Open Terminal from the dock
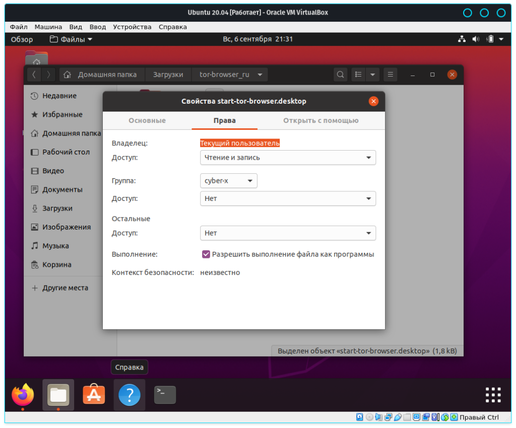This screenshot has width=516, height=428. click(x=165, y=395)
